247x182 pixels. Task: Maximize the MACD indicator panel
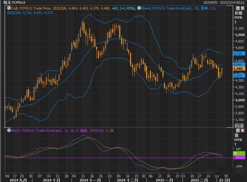point(238,130)
